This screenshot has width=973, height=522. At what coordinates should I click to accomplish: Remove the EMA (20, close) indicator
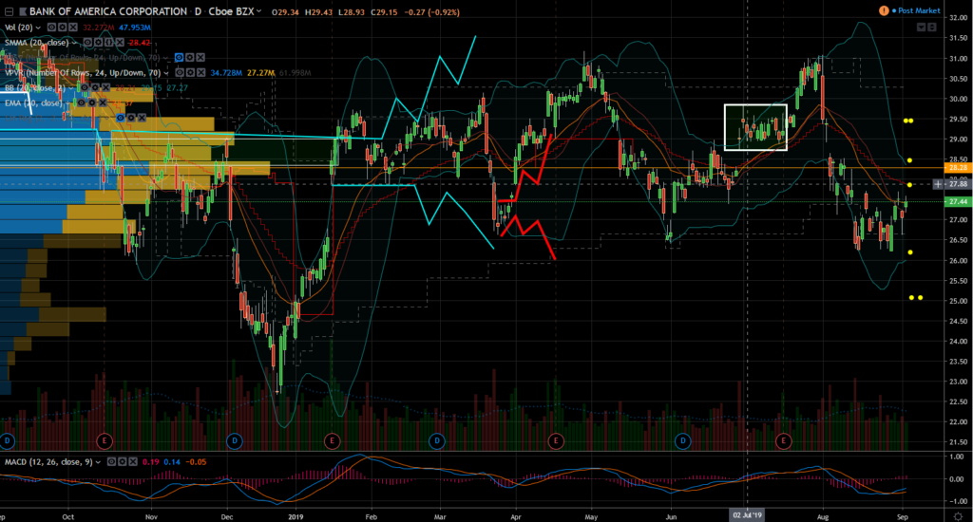pyautogui.click(x=103, y=103)
